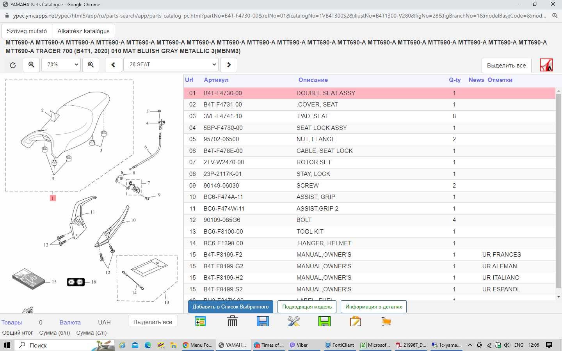
Task: Open the Times of... taskbar window
Action: [269, 345]
